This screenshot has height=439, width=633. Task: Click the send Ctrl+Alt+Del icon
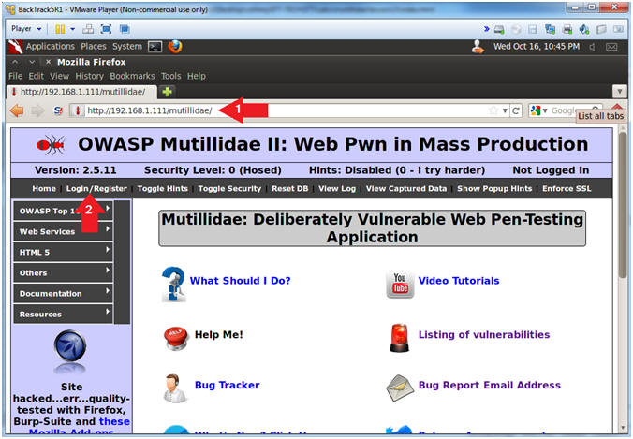(88, 29)
